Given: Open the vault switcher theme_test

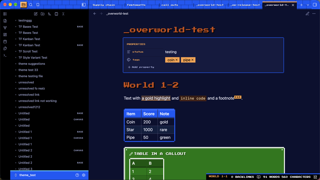Looking at the screenshot, I should click(25, 175).
